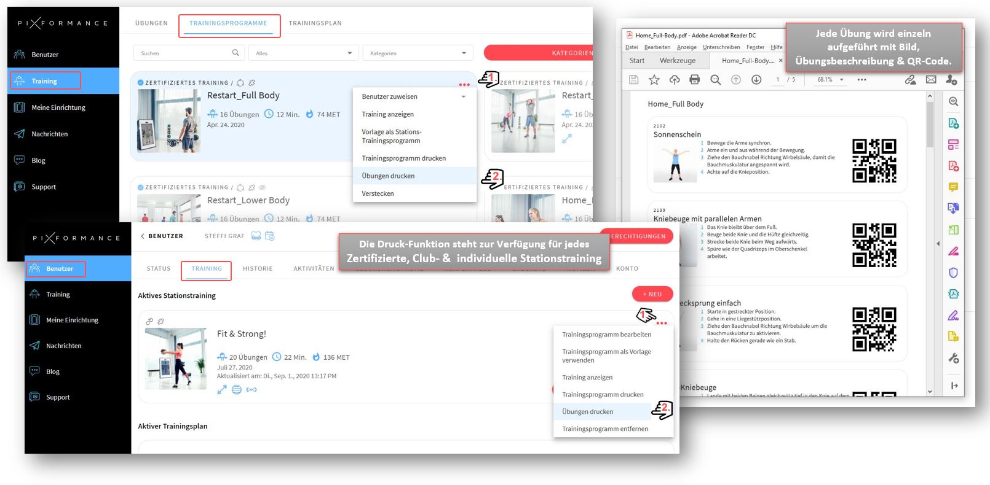Click the calendar icon beside STEFFI GRAF
990x485 pixels.
point(269,236)
